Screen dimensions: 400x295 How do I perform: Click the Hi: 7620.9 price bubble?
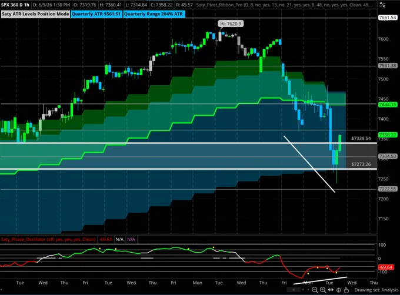tap(231, 24)
